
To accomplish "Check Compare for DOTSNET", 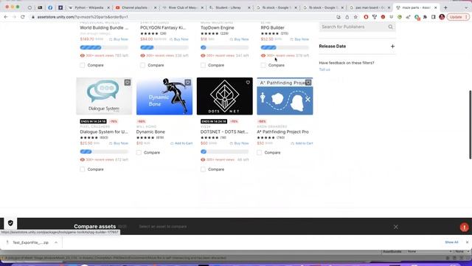I will coord(204,169).
